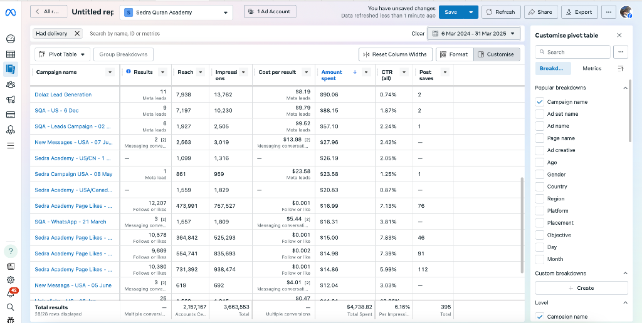Click the Results column info icon
This screenshot has width=642, height=323.
coord(128,72)
